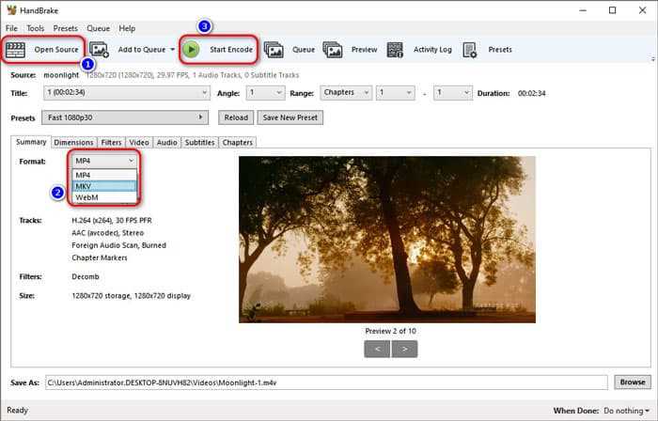Expand the Title dropdown
The height and width of the screenshot is (421, 658).
tap(126, 93)
